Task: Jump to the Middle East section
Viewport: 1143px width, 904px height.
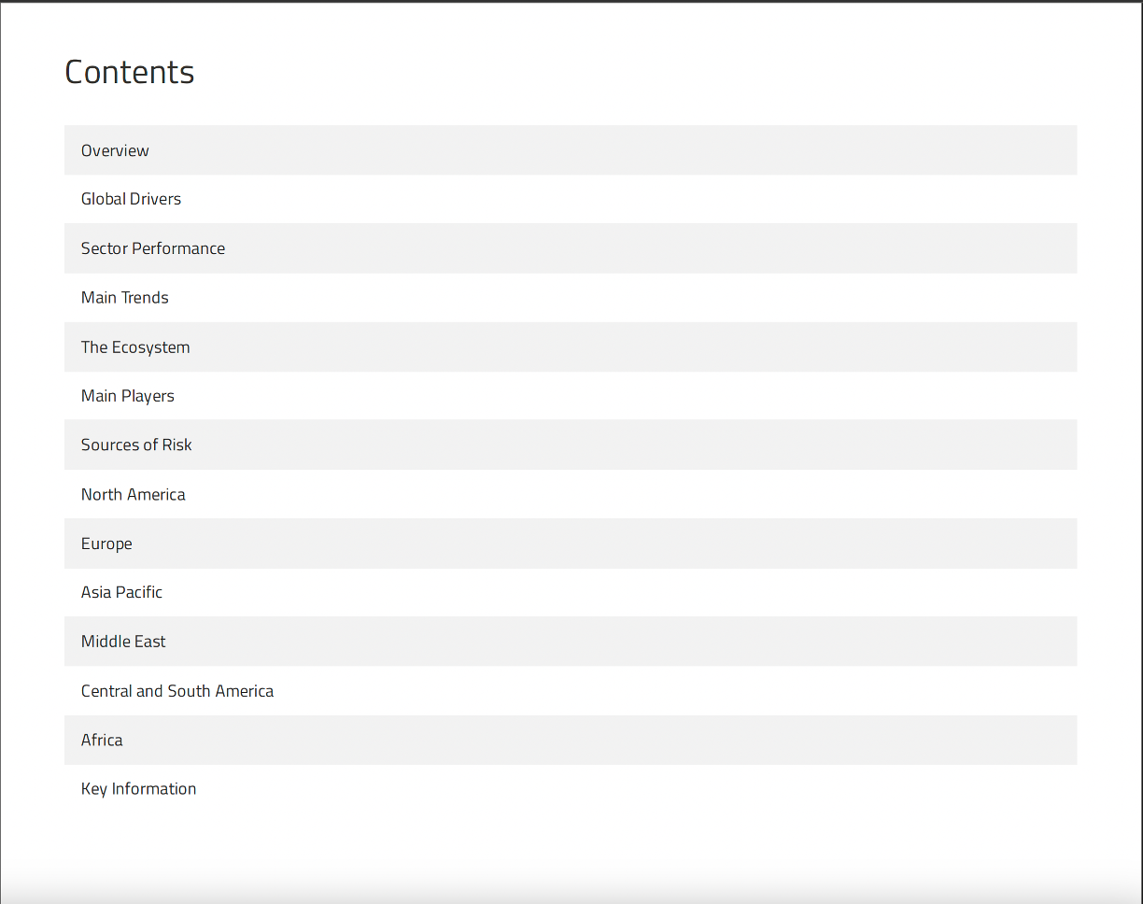Action: 123,642
